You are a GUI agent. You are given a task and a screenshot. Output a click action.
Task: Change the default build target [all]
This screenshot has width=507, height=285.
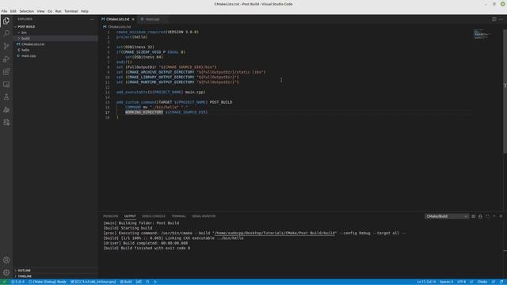point(139,282)
